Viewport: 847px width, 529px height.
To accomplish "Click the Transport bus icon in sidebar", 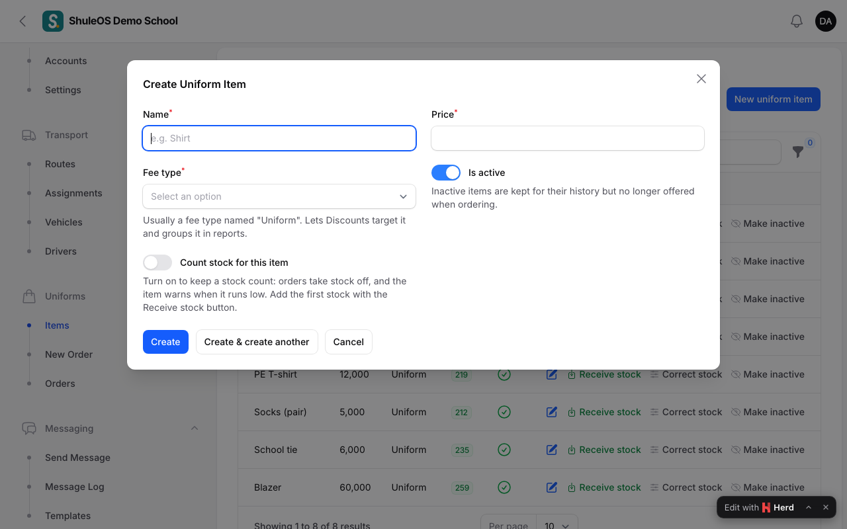I will pos(29,135).
